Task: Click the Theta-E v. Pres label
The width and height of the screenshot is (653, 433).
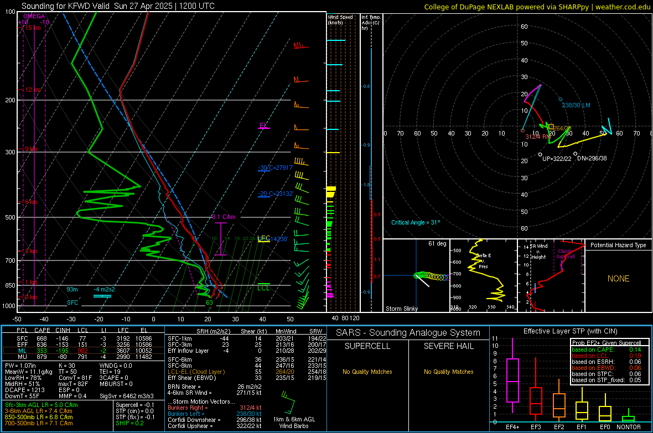Action: (x=483, y=260)
